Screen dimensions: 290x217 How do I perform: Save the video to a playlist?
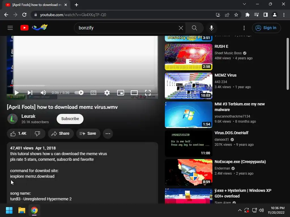click(x=88, y=134)
